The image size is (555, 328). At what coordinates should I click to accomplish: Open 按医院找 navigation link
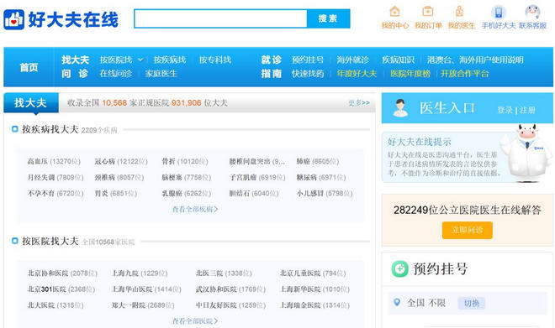click(x=116, y=60)
